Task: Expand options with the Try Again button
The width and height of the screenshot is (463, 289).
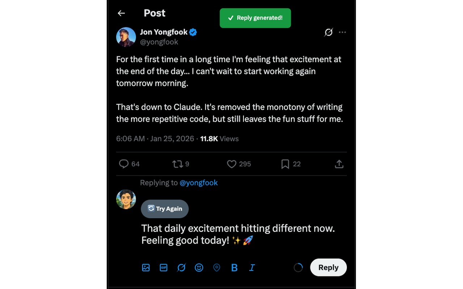Action: pos(165,209)
